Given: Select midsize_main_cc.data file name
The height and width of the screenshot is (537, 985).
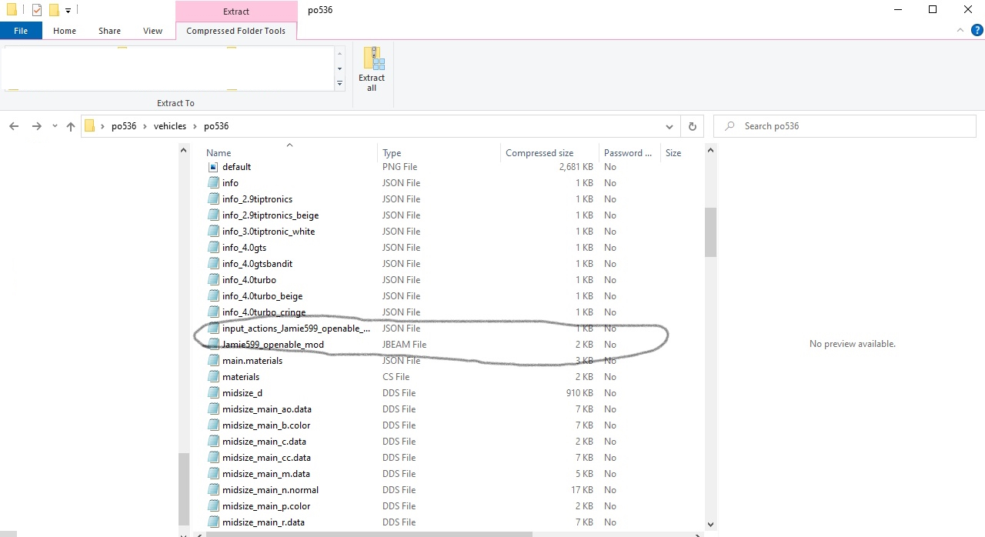Looking at the screenshot, I should [266, 458].
